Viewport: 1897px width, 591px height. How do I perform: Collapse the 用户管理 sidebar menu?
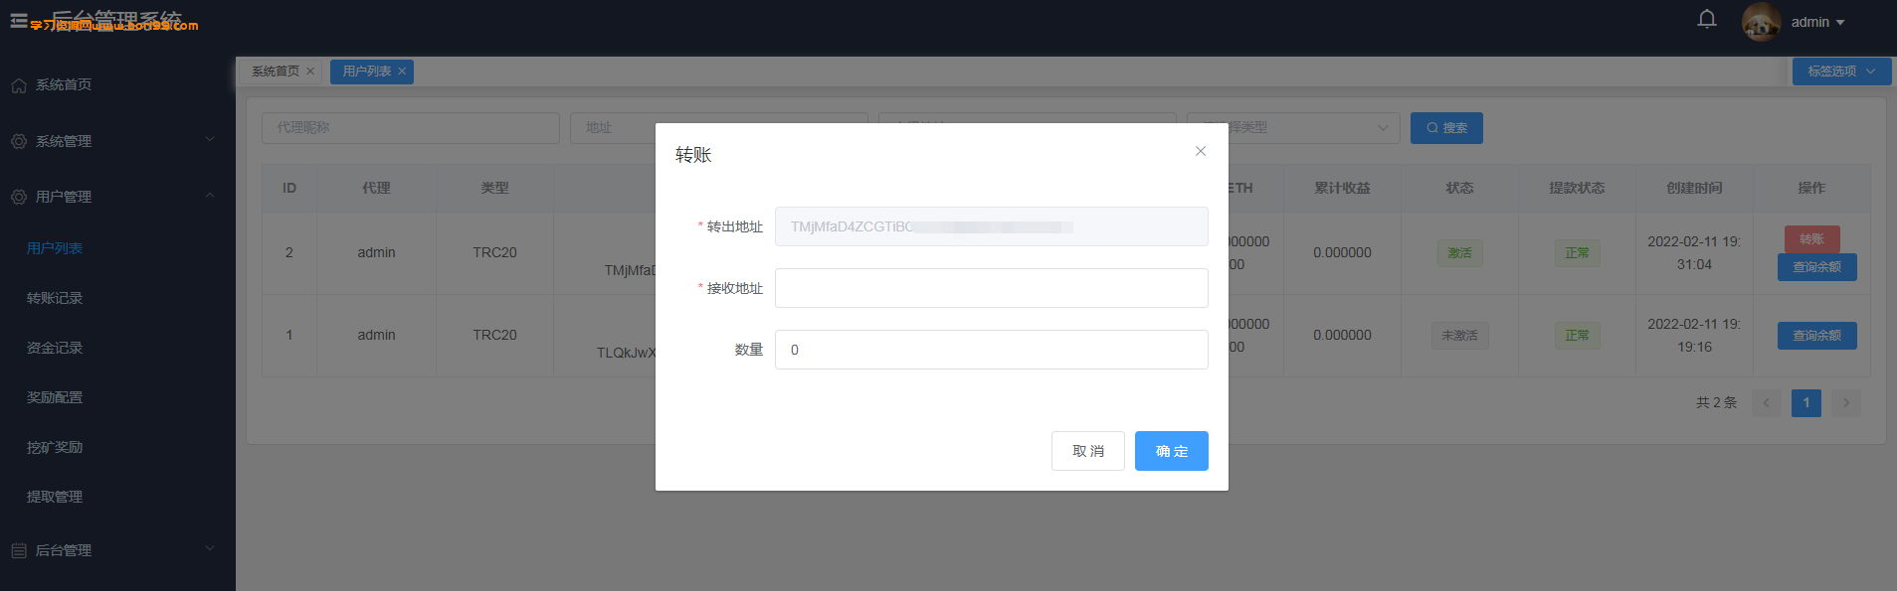click(117, 197)
